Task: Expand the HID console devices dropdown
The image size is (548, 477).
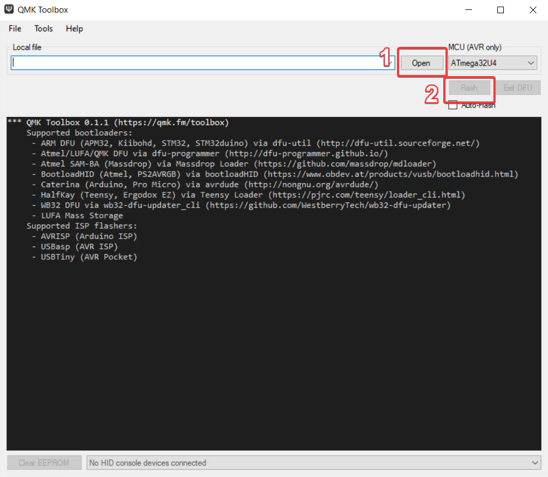Action: tap(314, 463)
